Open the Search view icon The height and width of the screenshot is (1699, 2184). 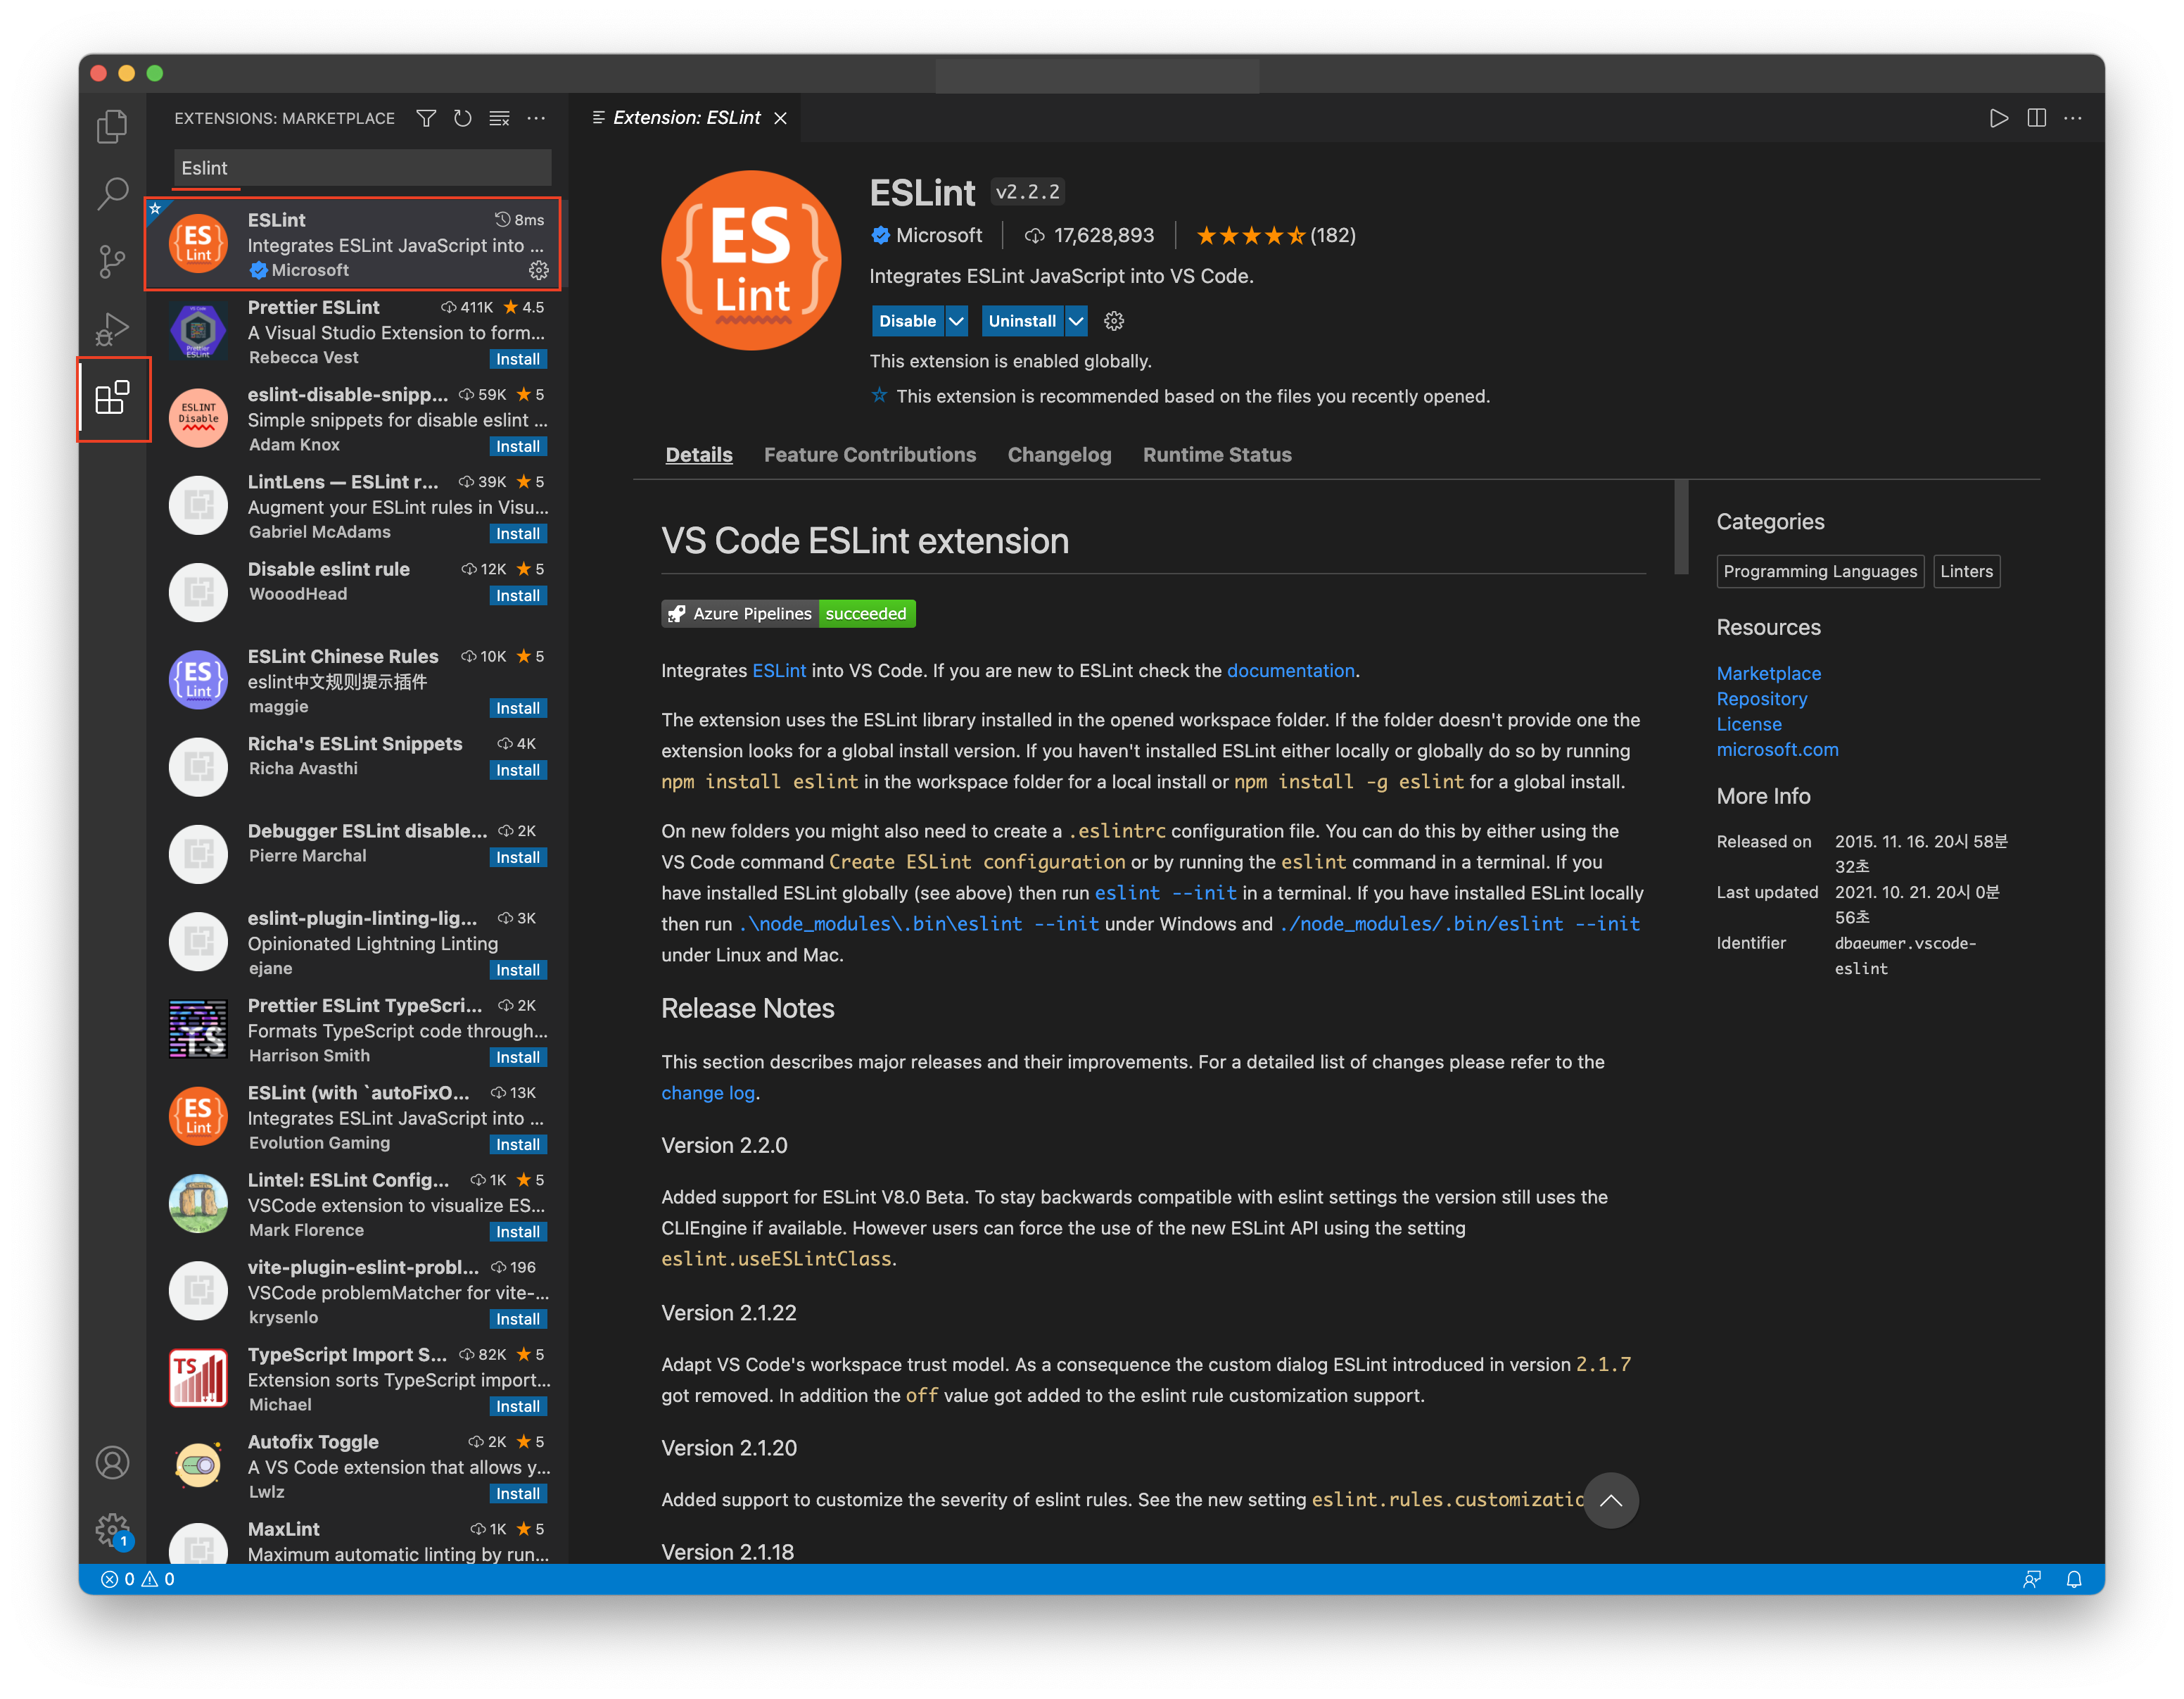(x=112, y=193)
